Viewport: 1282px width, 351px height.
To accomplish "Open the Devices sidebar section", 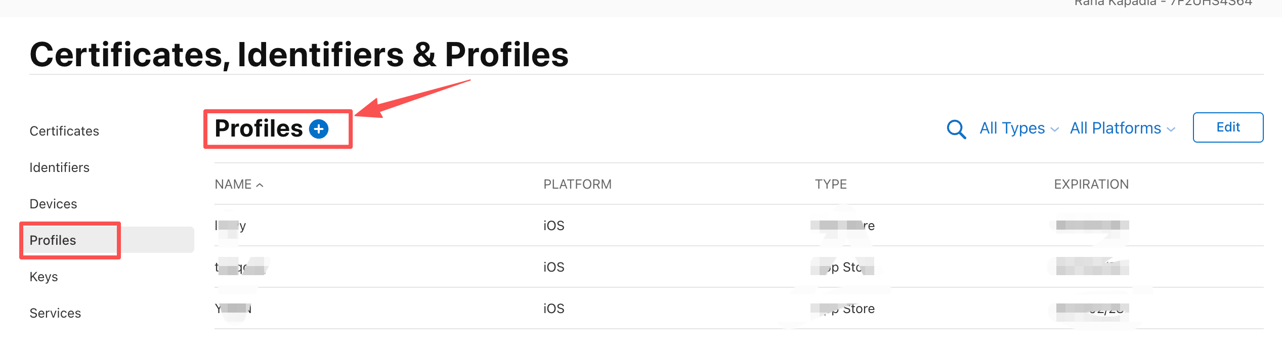I will click(x=53, y=204).
